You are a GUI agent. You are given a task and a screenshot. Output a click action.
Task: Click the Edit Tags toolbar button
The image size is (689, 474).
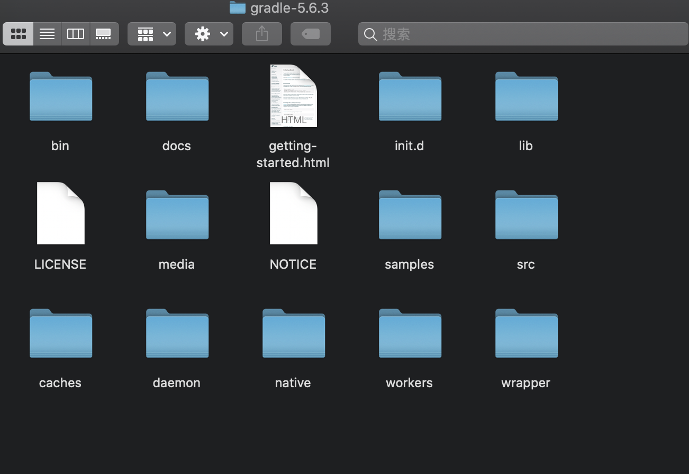tap(311, 34)
